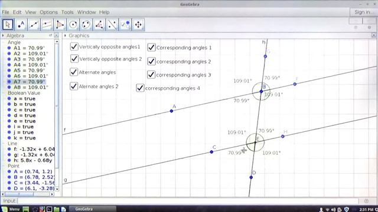Toggle visibility of angle A7
This screenshot has height=212, width=378.
pos(9,82)
